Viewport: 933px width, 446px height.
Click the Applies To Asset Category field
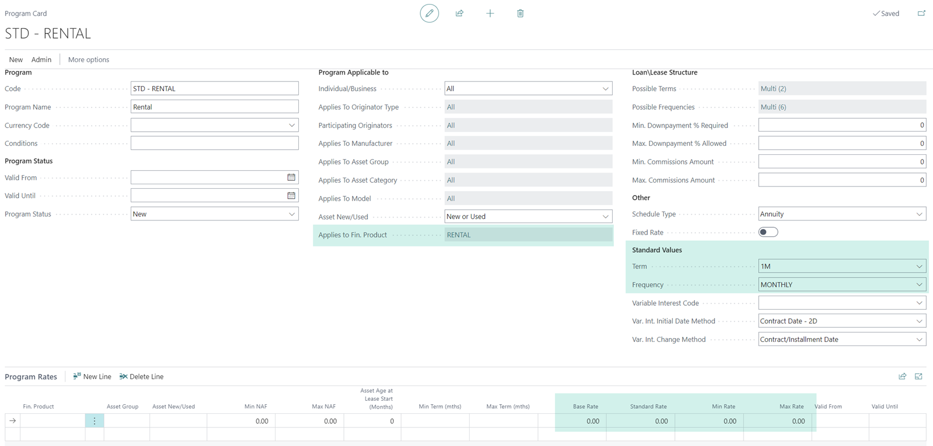pyautogui.click(x=528, y=180)
